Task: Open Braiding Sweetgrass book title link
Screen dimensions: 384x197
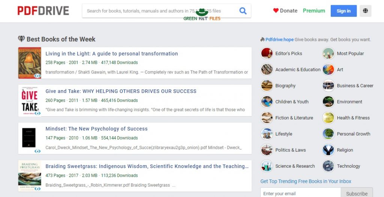Action: (147, 166)
